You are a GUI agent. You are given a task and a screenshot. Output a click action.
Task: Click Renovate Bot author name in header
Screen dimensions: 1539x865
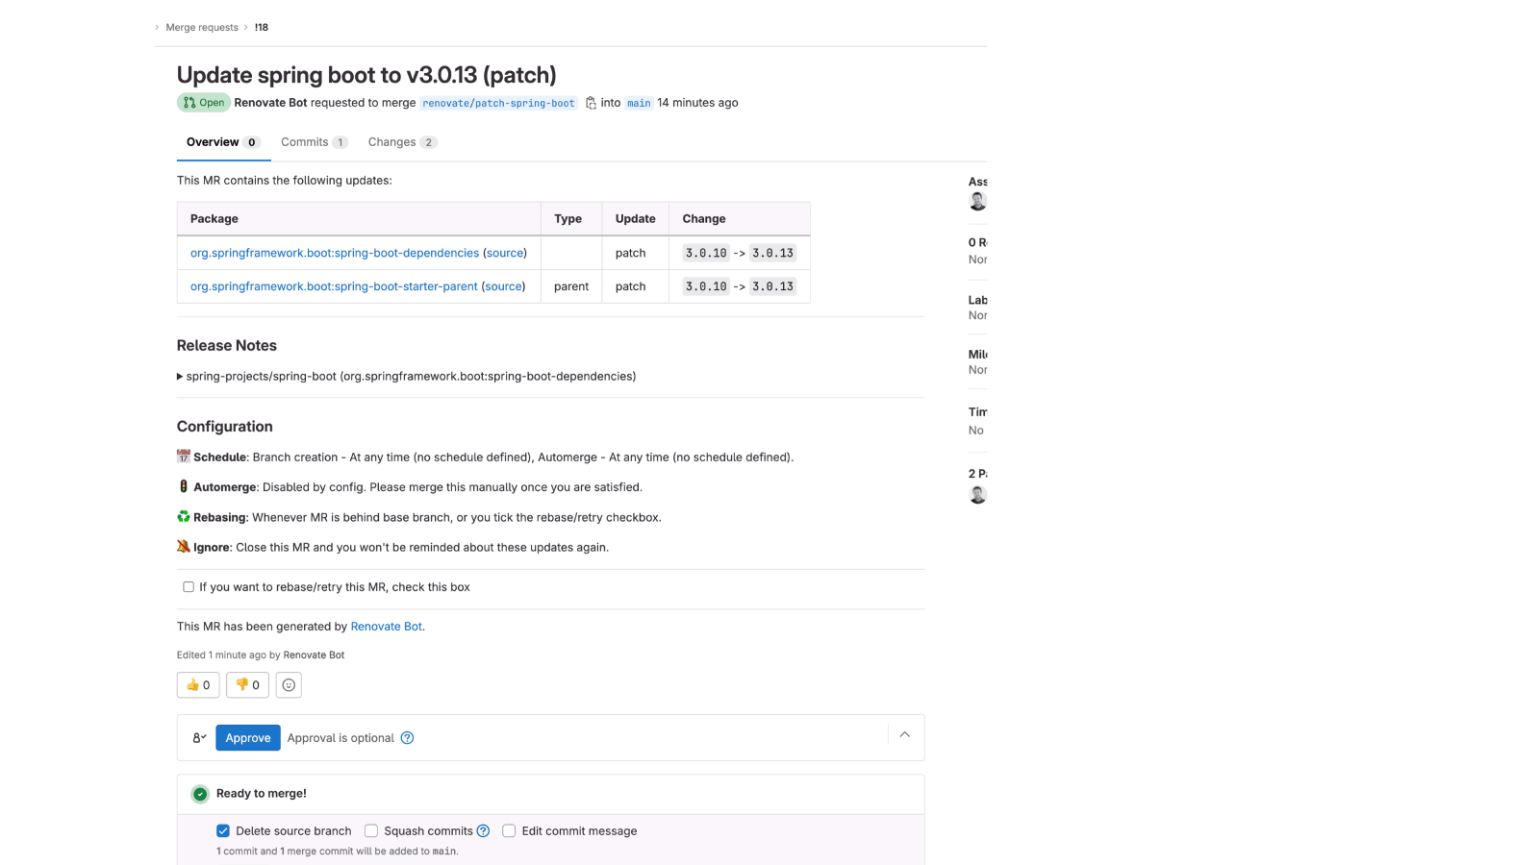(x=271, y=103)
